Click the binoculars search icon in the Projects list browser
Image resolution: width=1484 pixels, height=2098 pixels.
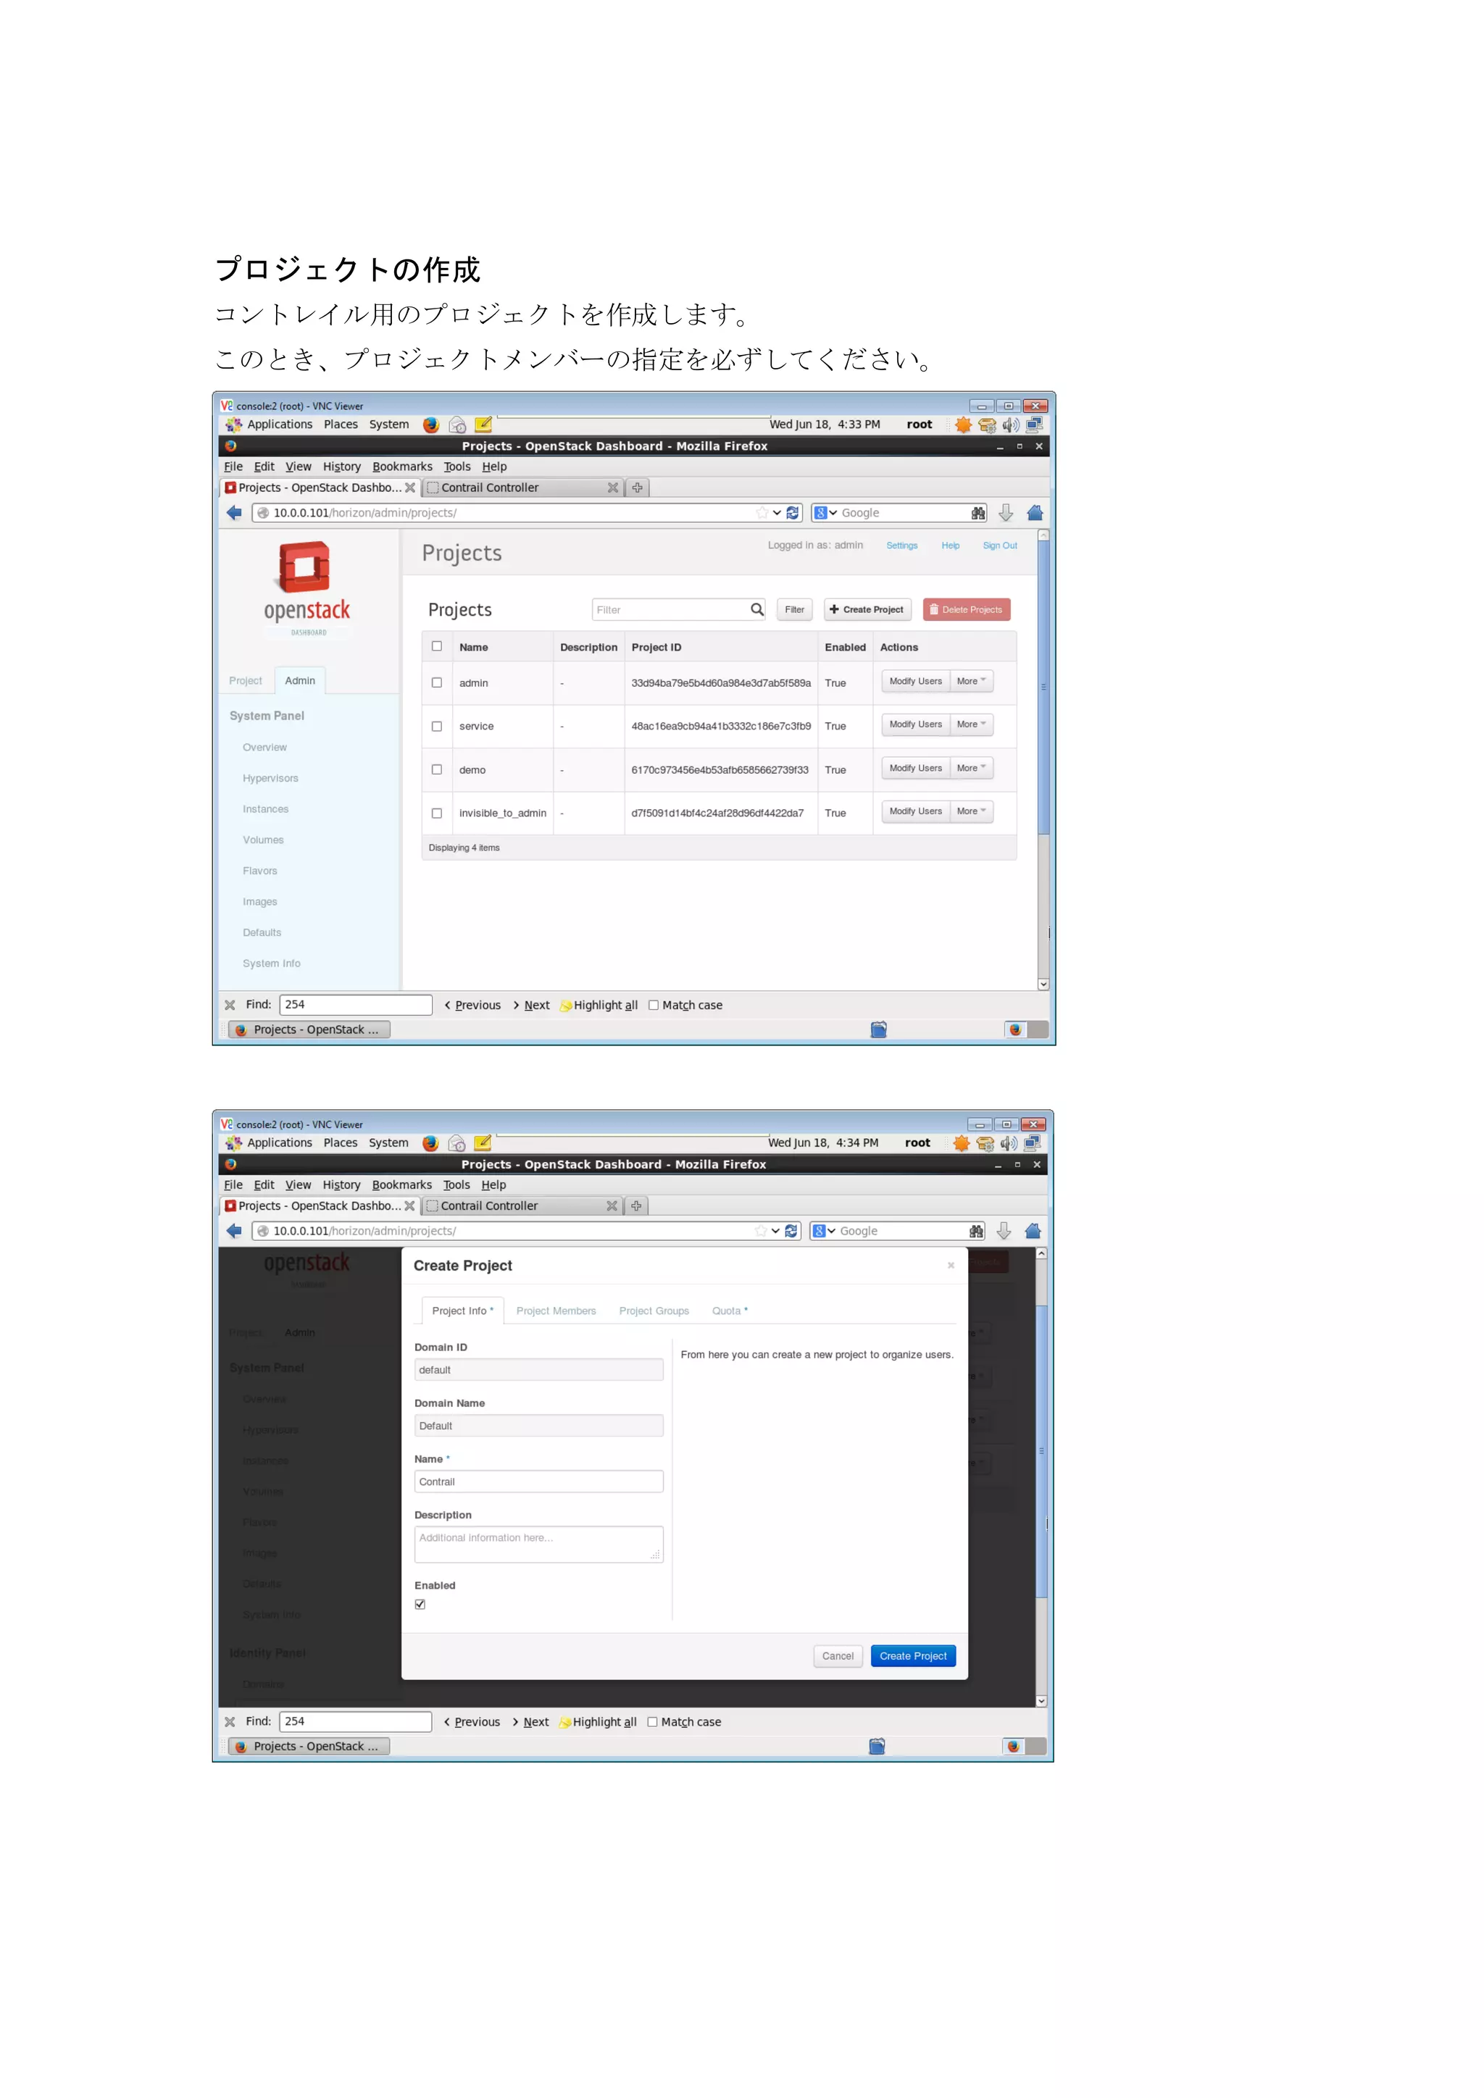click(x=977, y=513)
